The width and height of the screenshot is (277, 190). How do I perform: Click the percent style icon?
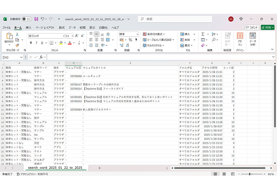pos(130,40)
